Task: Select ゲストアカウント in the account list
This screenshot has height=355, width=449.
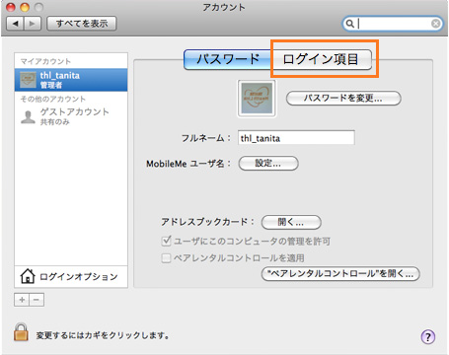Action: click(x=71, y=116)
